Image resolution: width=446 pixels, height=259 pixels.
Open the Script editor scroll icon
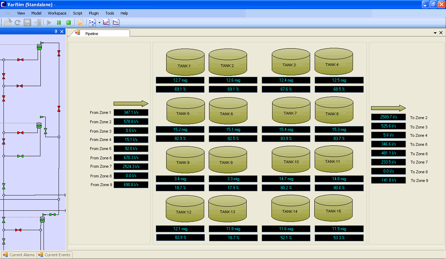80,22
